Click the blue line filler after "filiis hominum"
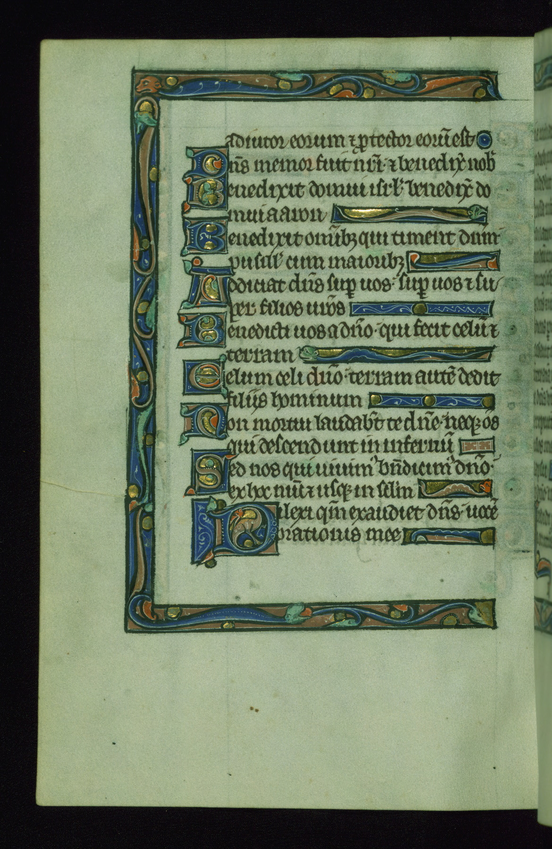The width and height of the screenshot is (552, 849). 431,401
